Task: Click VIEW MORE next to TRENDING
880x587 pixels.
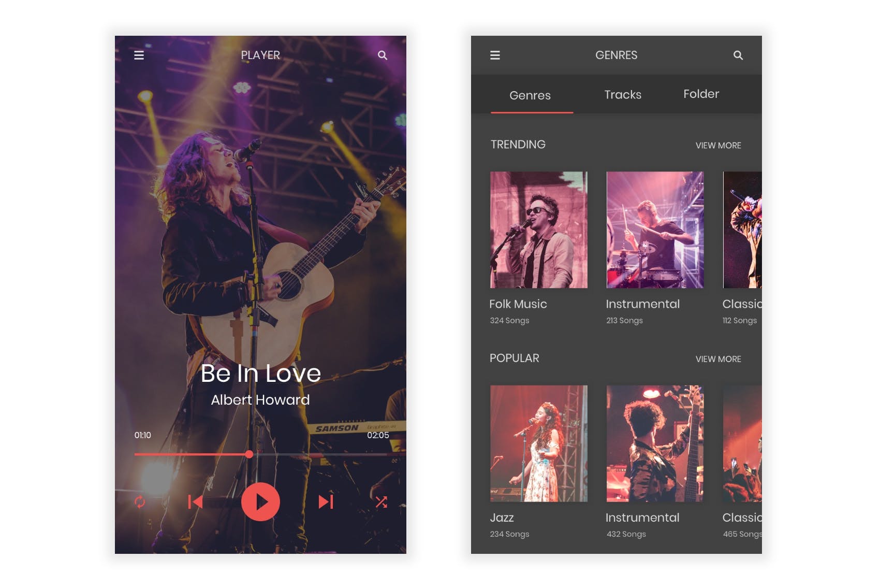Action: tap(718, 146)
